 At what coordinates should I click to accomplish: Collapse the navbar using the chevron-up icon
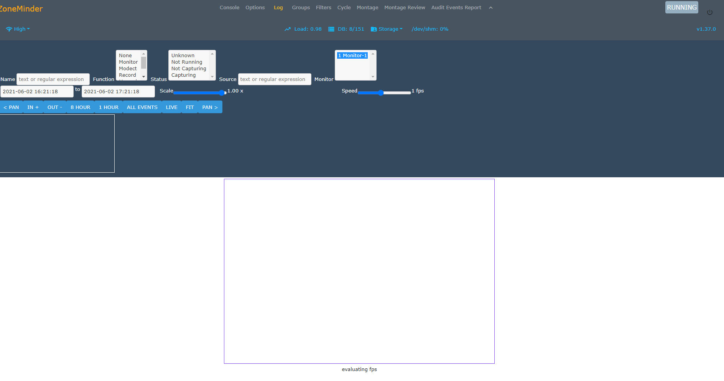click(491, 8)
